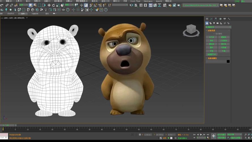Open the Scene Explorer toggle icon
The image size is (252, 142).
pyautogui.click(x=141, y=5)
